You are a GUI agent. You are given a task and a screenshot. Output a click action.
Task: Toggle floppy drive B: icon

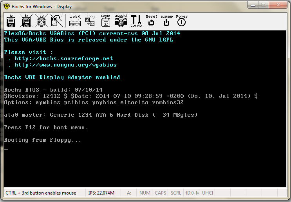(26, 21)
